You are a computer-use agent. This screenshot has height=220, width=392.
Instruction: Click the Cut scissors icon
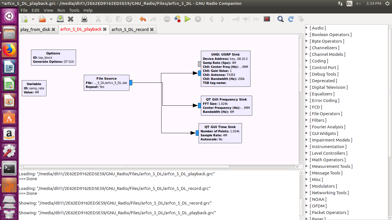click(x=98, y=19)
